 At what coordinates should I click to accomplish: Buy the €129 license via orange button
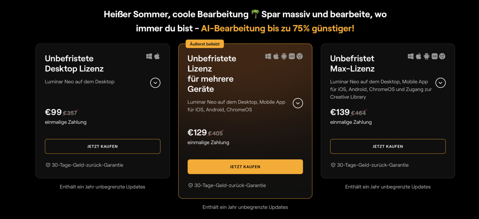245,167
